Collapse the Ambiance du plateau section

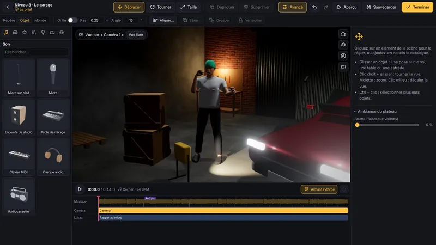(376, 112)
